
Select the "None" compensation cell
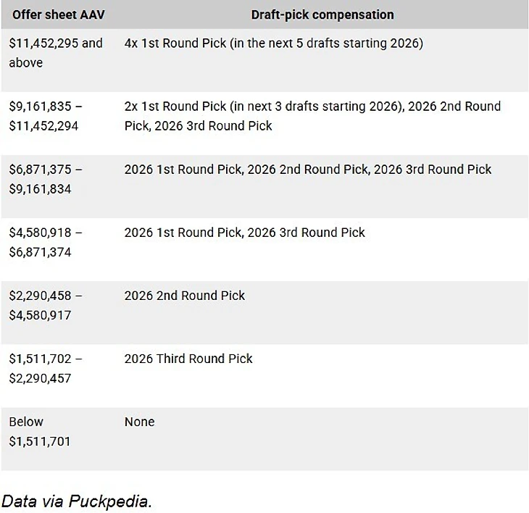[x=139, y=422]
